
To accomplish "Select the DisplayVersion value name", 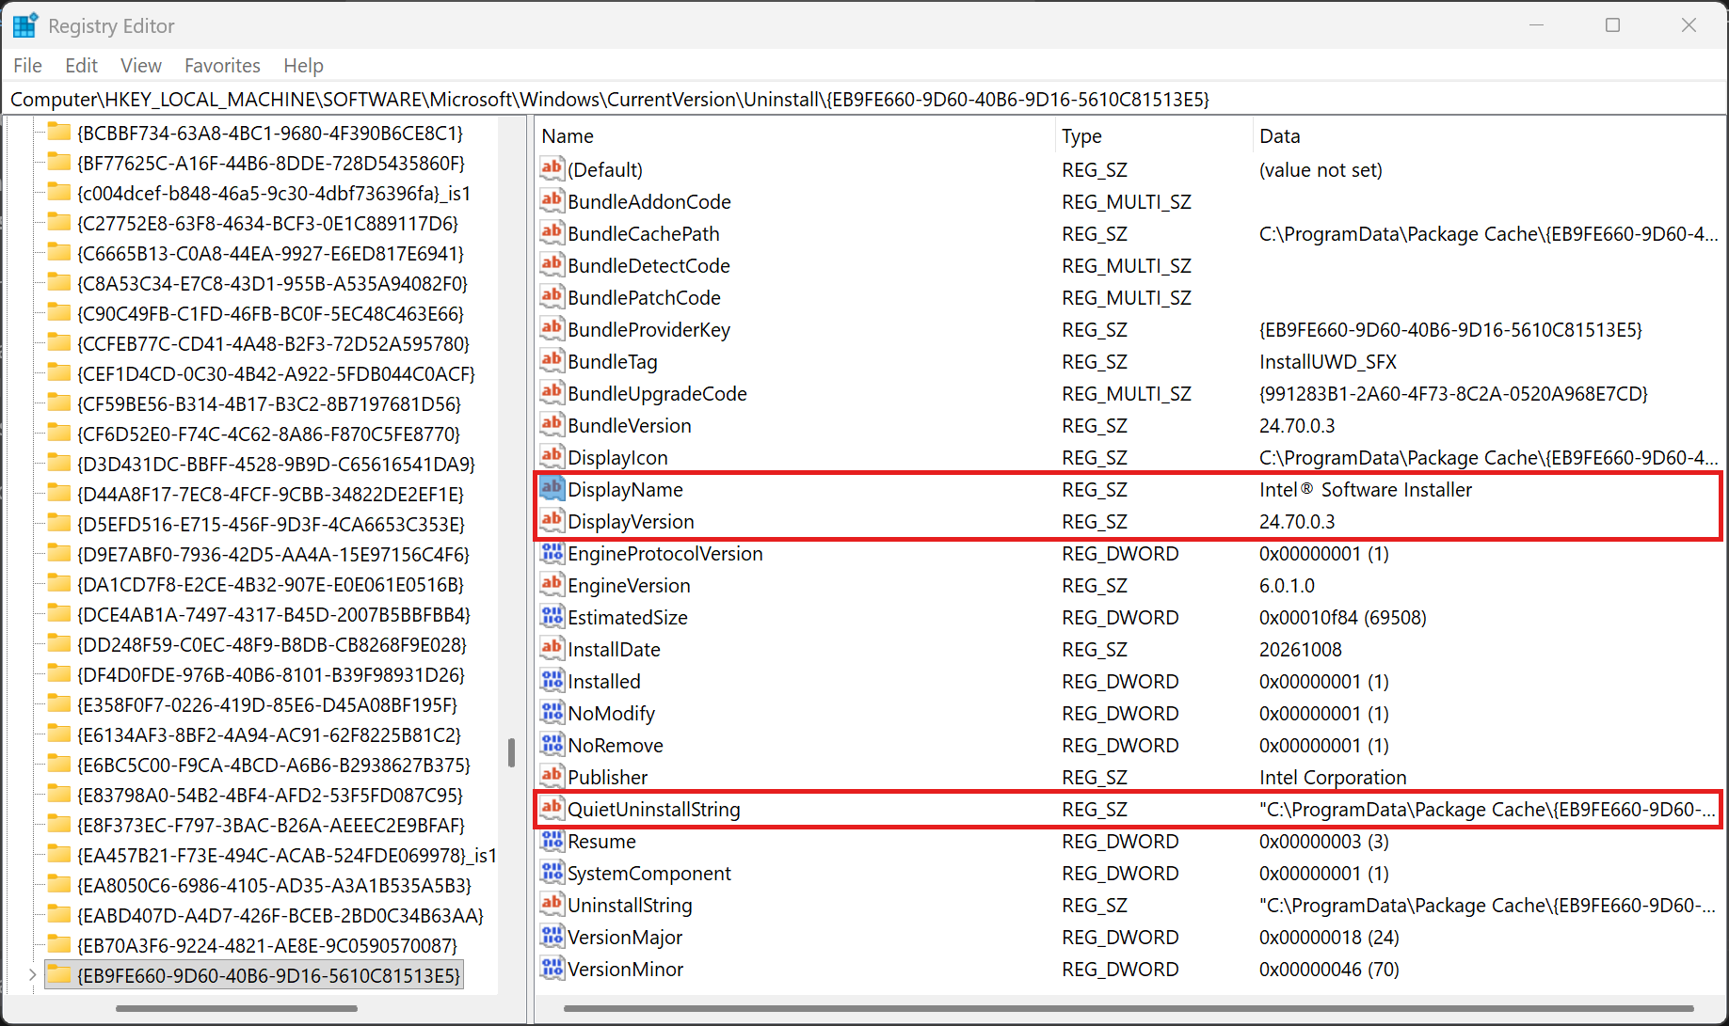I will point(631,521).
